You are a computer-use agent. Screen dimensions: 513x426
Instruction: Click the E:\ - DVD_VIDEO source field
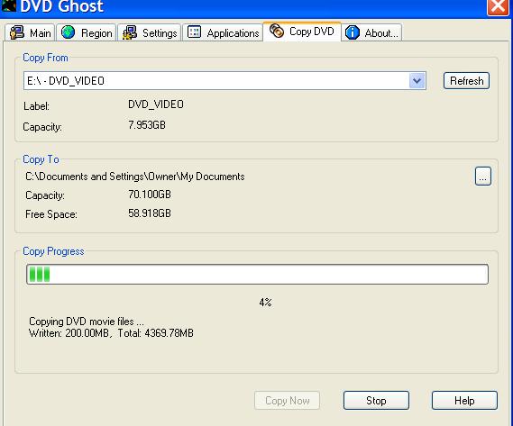(224, 80)
